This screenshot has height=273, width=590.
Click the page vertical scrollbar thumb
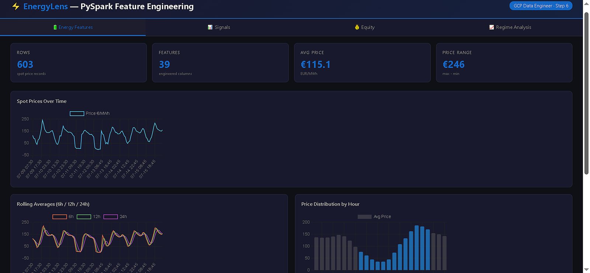tap(586, 93)
